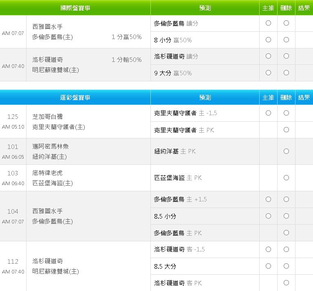Click prediction 8.5 小分
313x291 pixels.
coord(165,216)
